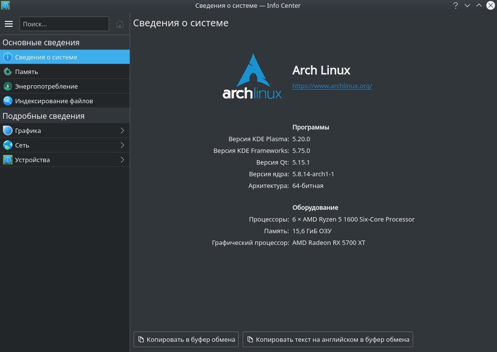Screen dimensions: 497x352
Task: Click the 15,6 ГиБ ОЗУ memory value
Action: [312, 231]
